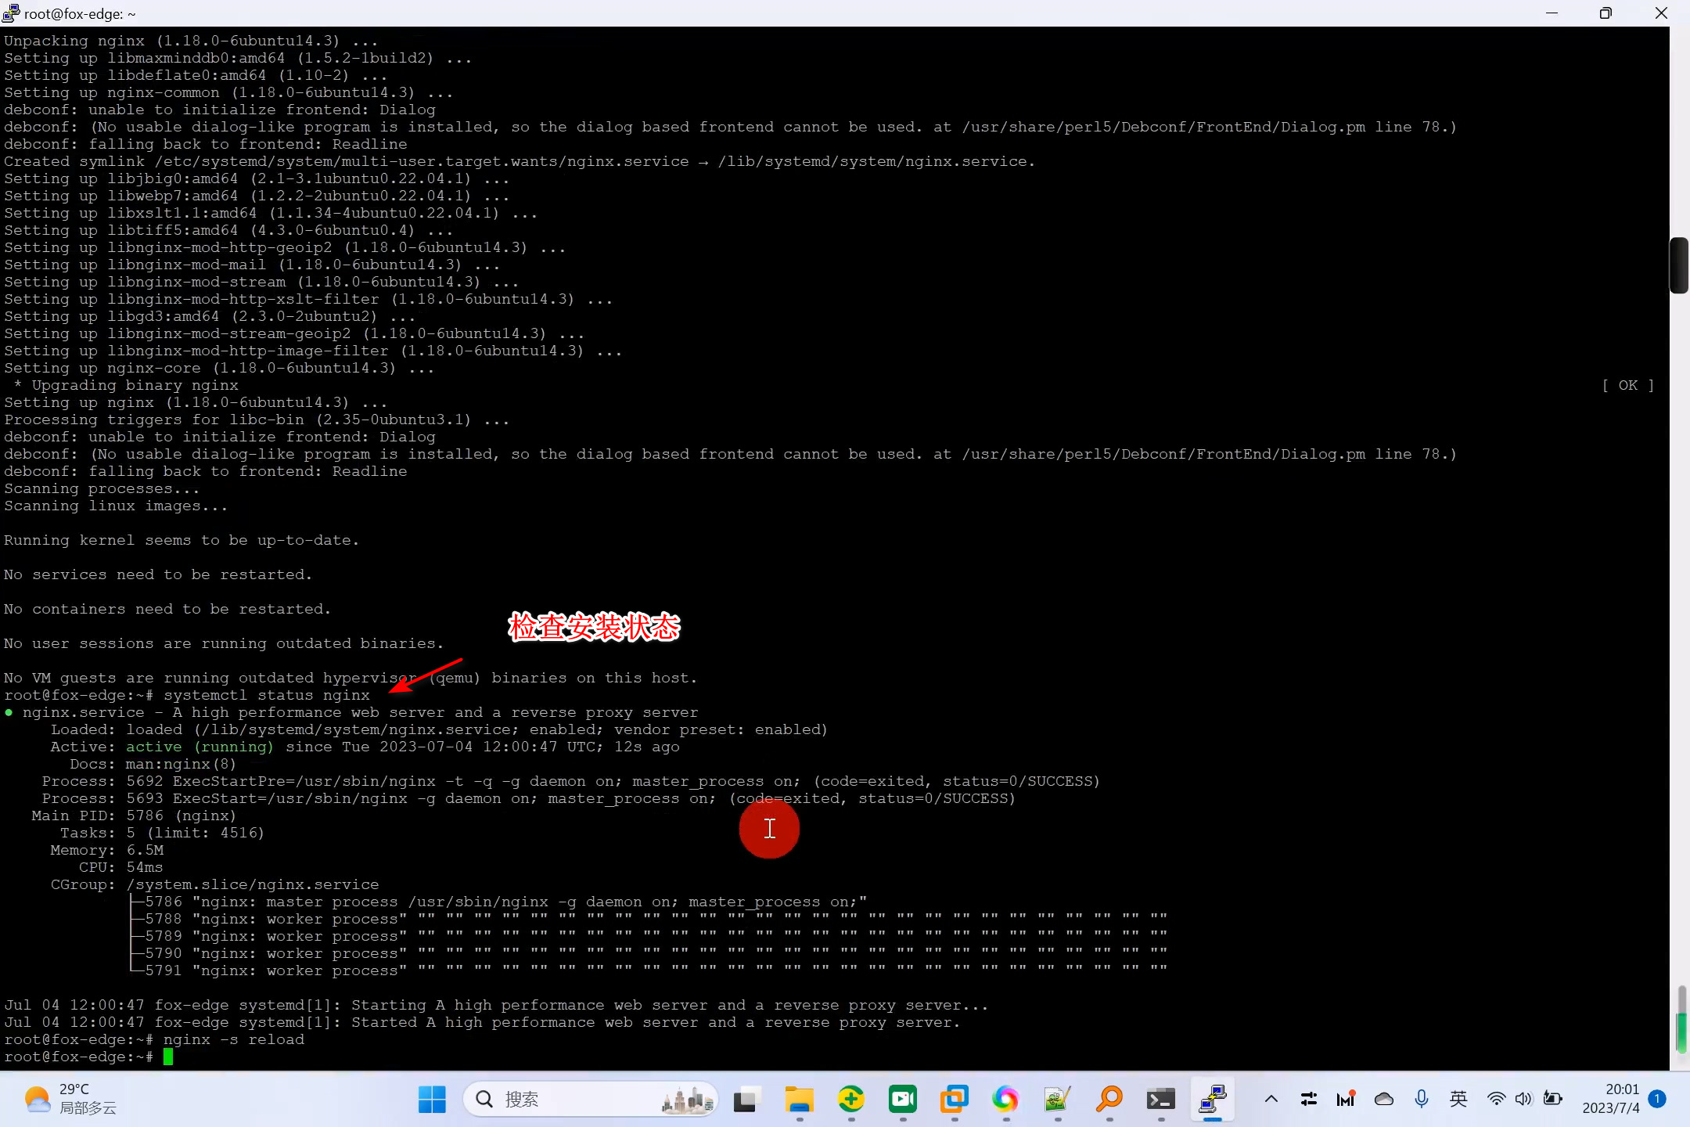This screenshot has width=1690, height=1127.
Task: Open the VMware overlapping squares icon
Action: click(955, 1100)
